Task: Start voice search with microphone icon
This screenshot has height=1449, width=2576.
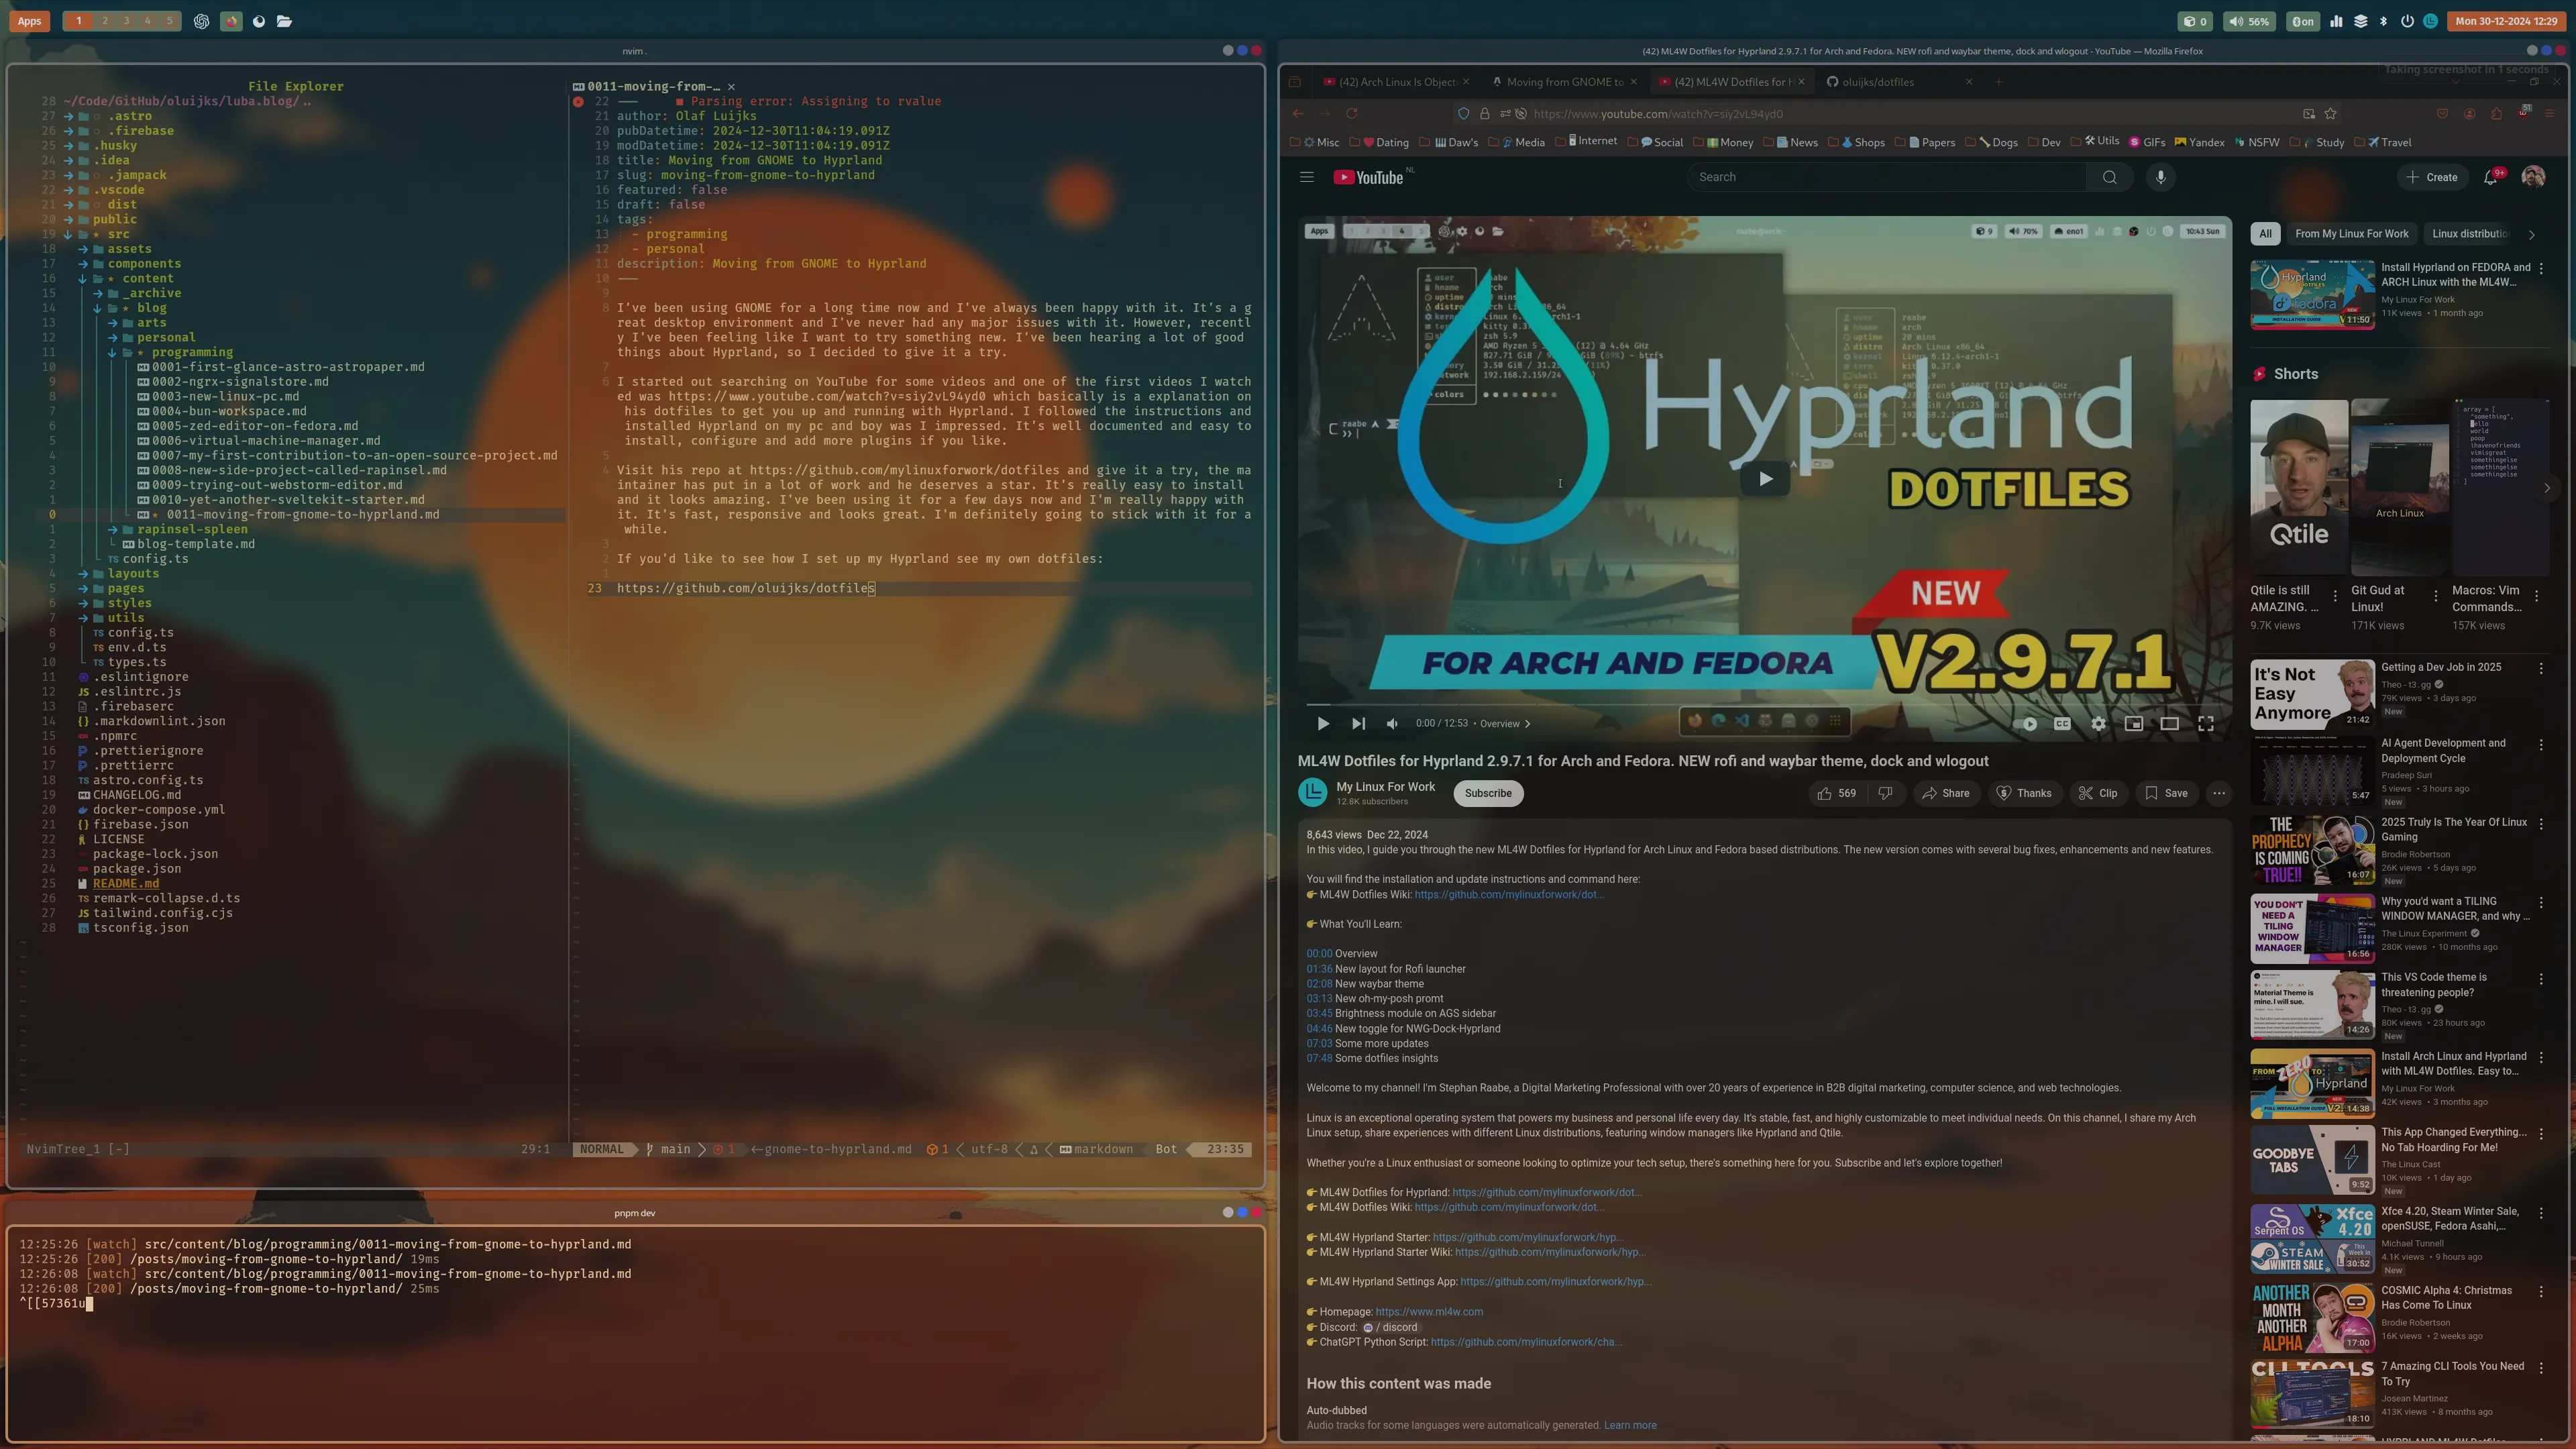Action: pyautogui.click(x=2160, y=177)
